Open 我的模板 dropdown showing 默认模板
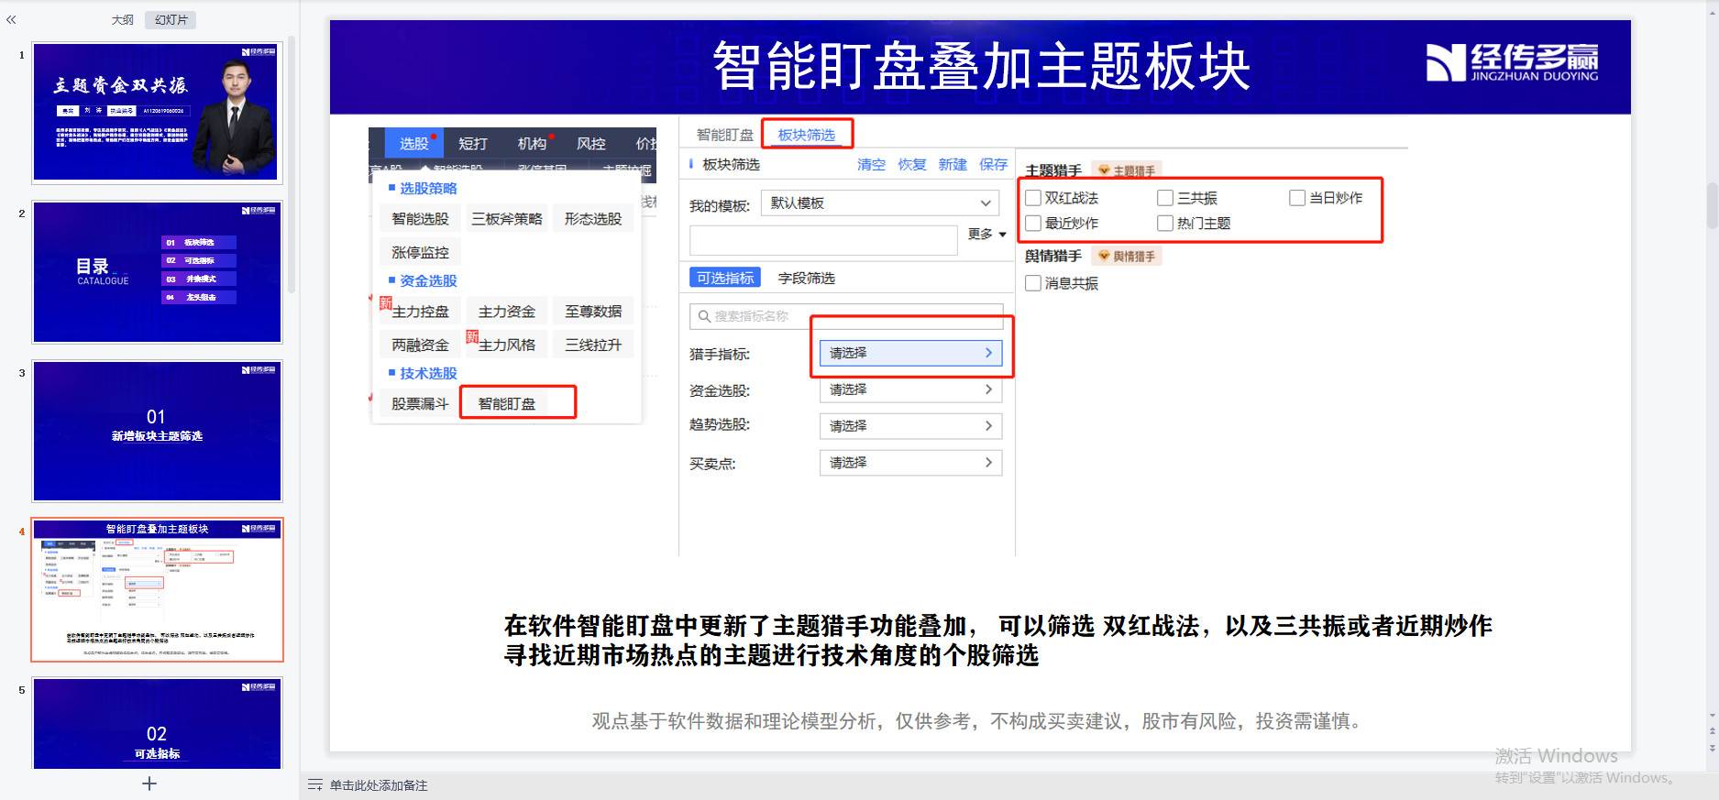This screenshot has height=800, width=1719. click(x=882, y=203)
